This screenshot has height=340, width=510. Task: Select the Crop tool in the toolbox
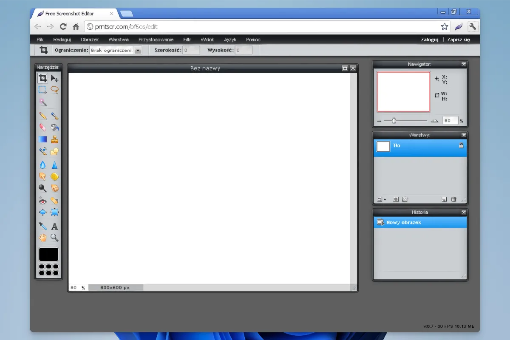coord(42,78)
